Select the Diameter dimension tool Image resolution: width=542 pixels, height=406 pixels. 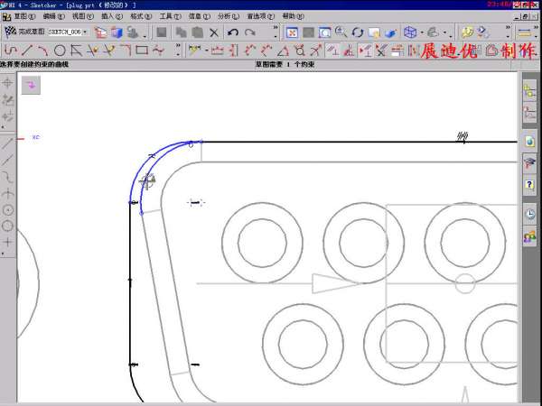[x=300, y=51]
